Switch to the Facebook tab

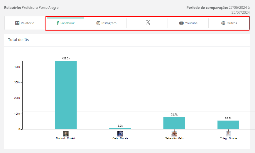[65, 23]
